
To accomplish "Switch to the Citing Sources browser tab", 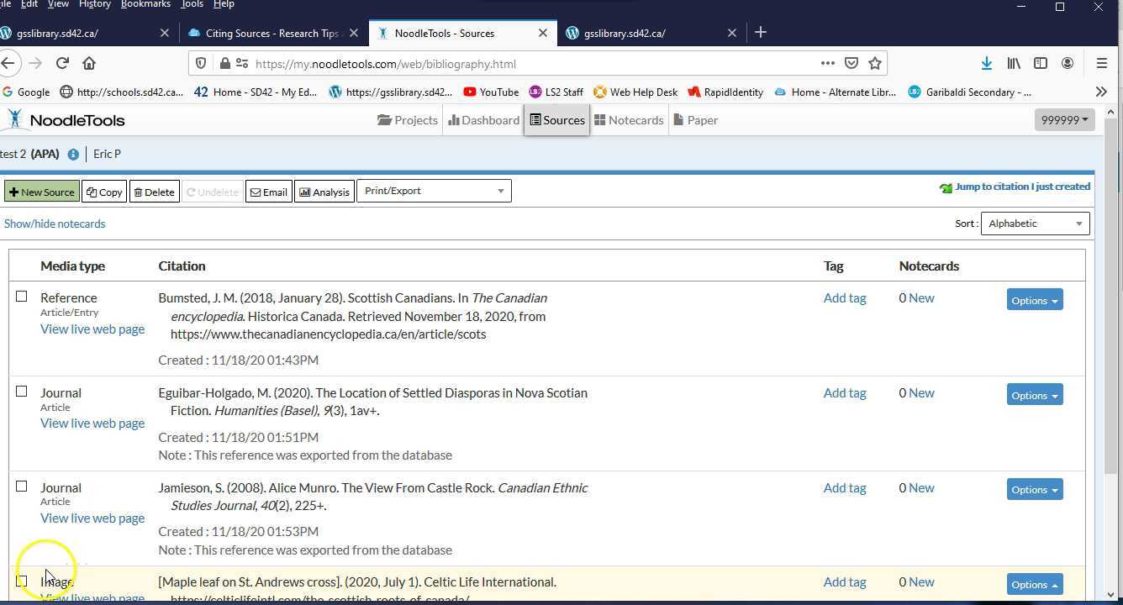I will click(x=269, y=33).
